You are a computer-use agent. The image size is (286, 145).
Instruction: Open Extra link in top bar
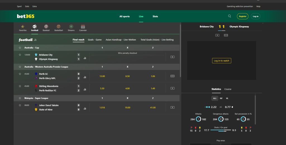34,6
